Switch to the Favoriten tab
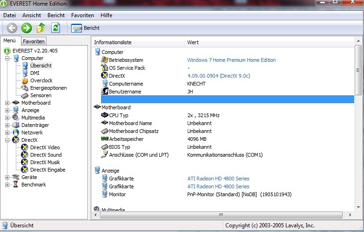The height and width of the screenshot is (232, 364). click(x=34, y=41)
